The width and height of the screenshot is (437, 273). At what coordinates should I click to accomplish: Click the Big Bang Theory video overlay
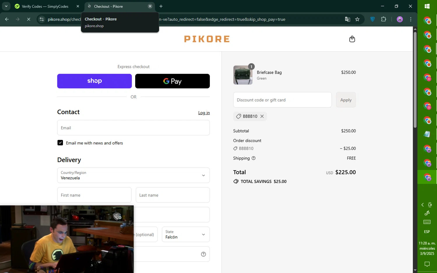pyautogui.click(x=67, y=239)
